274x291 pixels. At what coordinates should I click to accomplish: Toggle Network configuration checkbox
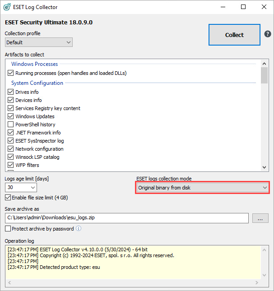10,149
